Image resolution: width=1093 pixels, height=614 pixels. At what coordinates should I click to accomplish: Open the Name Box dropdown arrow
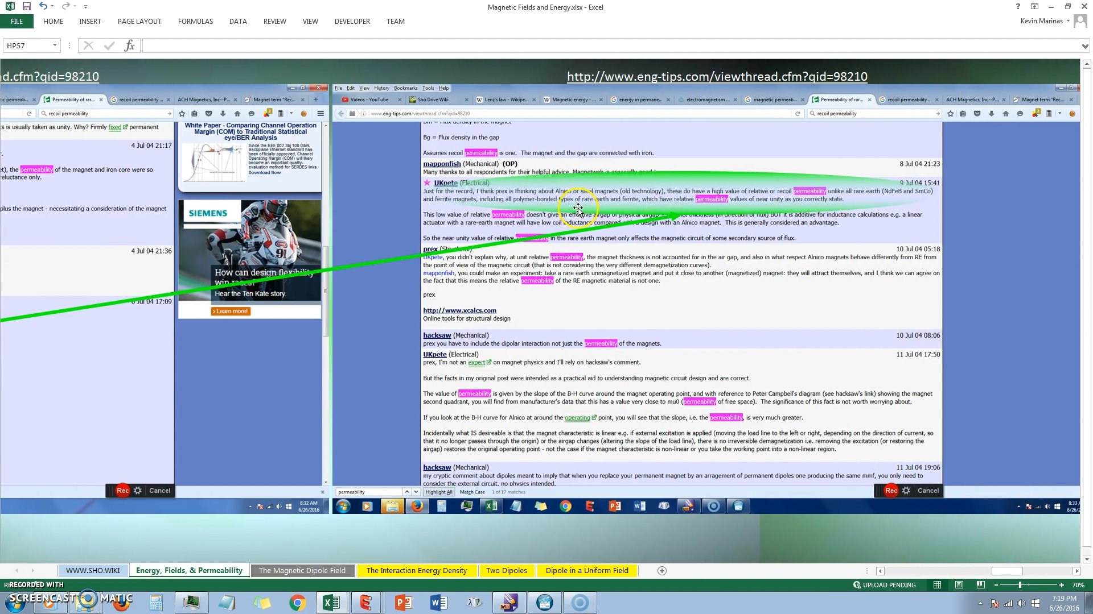(55, 45)
